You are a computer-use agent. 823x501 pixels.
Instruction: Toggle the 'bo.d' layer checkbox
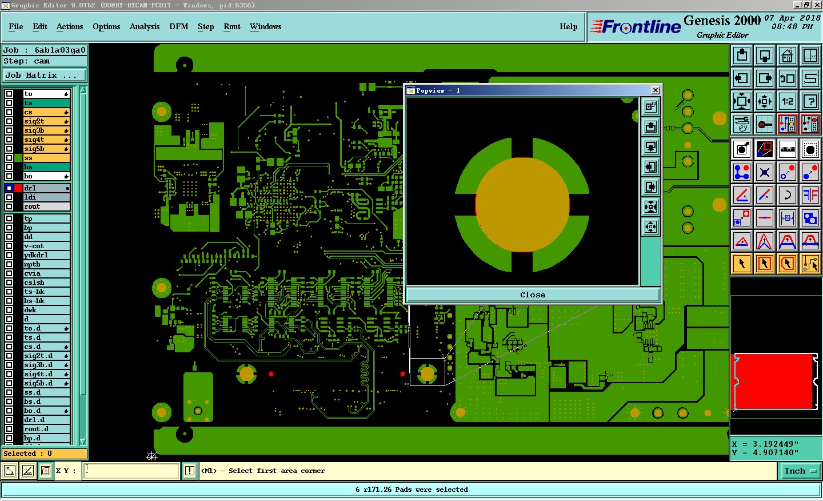[9, 411]
